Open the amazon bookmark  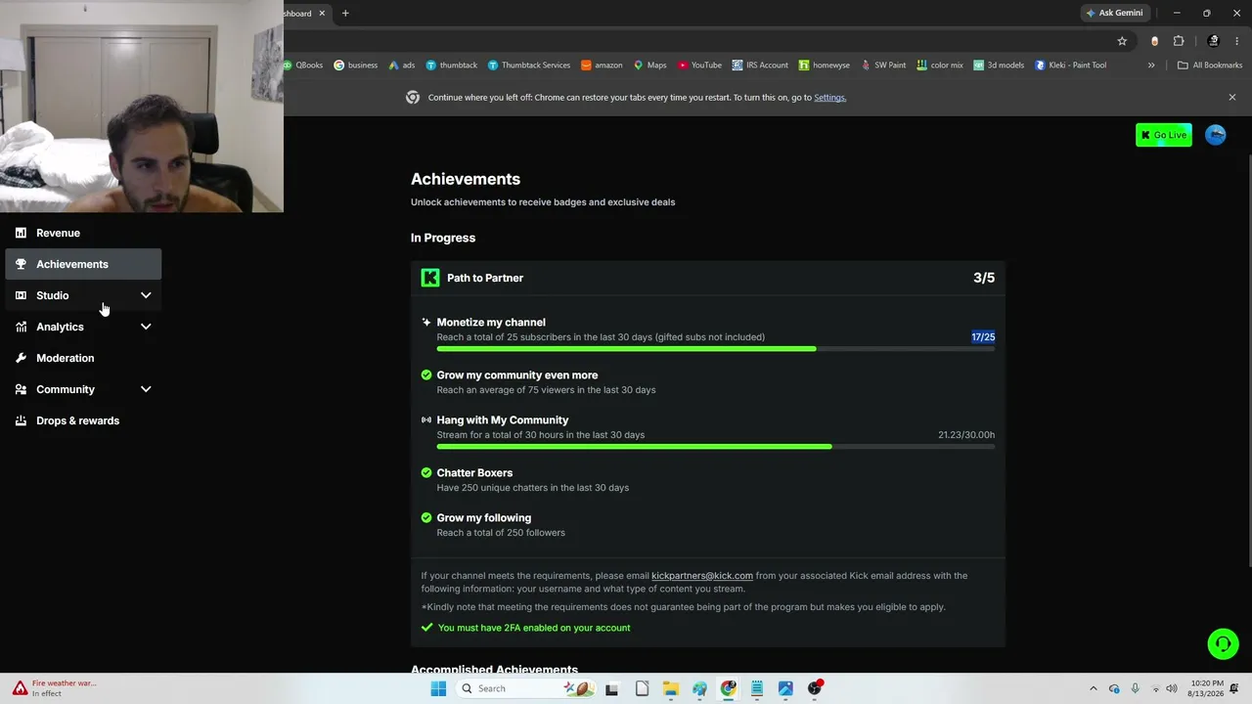coord(602,66)
